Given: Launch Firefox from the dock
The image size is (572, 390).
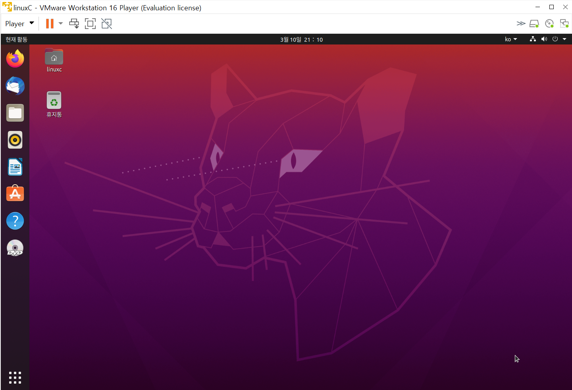Looking at the screenshot, I should [15, 59].
